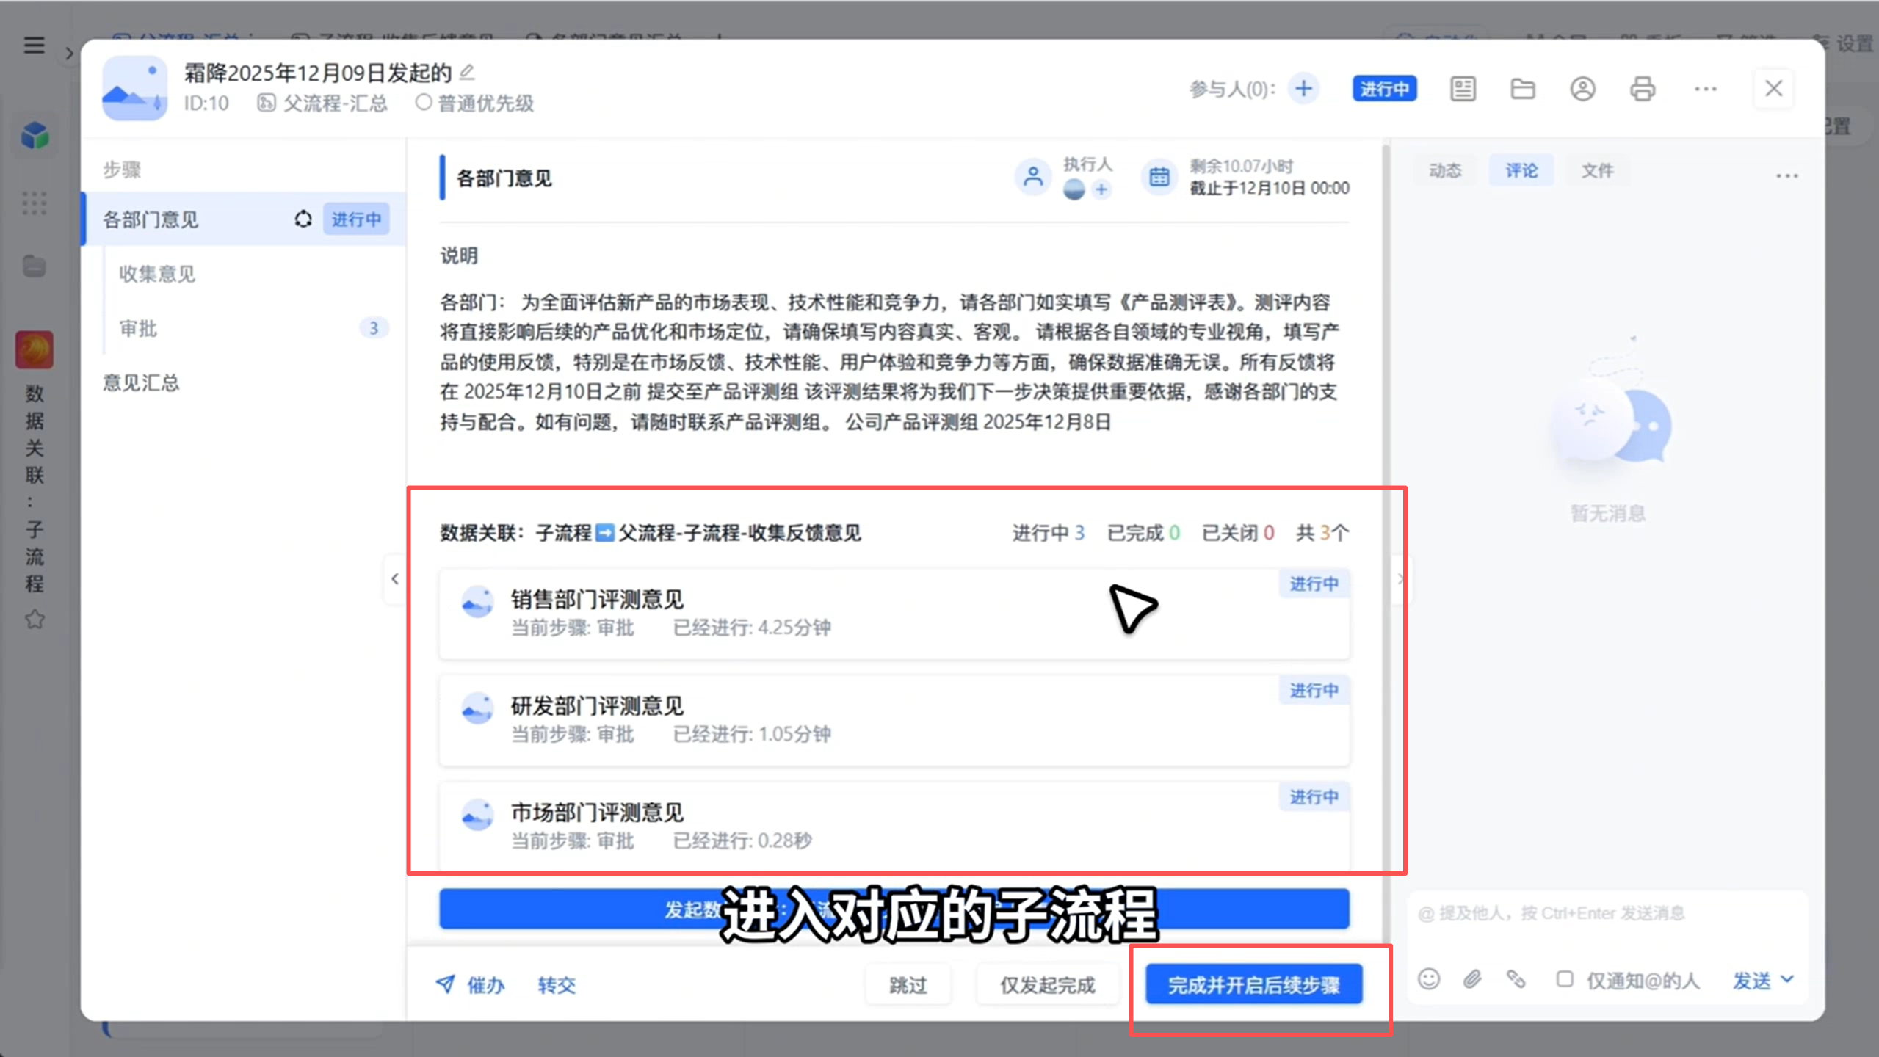Screen dimensions: 1879x1057
Task: Click the sidebar folder icon
Action: pos(35,266)
